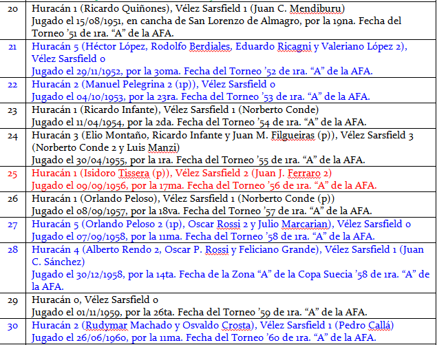This screenshot has height=345, width=437.
Task: Click the underlined name Ricagni
Action: coord(294,47)
